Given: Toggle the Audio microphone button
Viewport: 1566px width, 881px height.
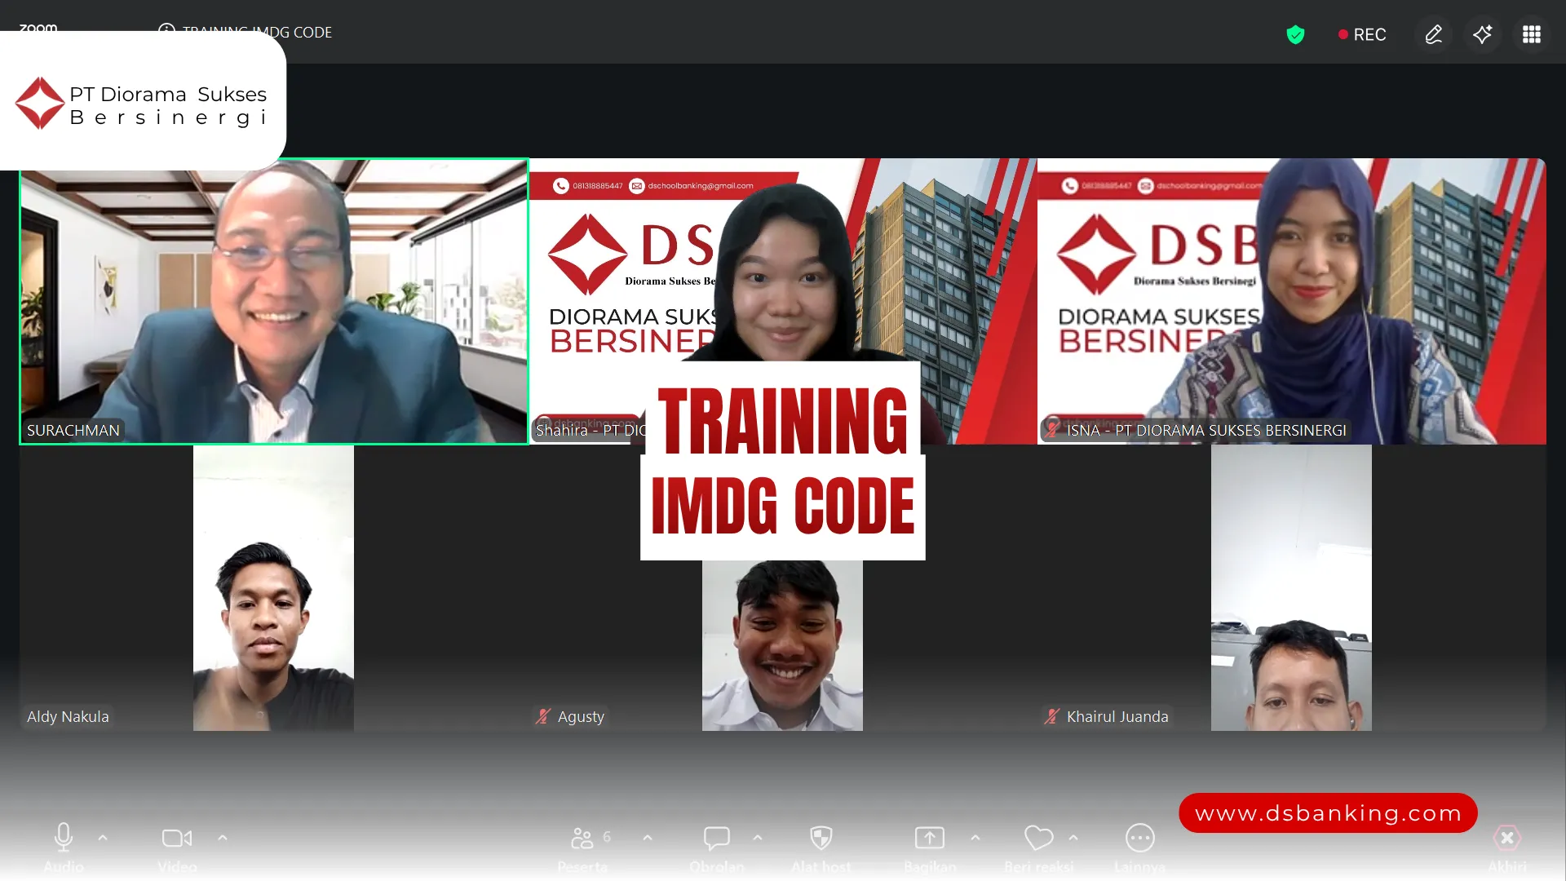Looking at the screenshot, I should tap(64, 838).
